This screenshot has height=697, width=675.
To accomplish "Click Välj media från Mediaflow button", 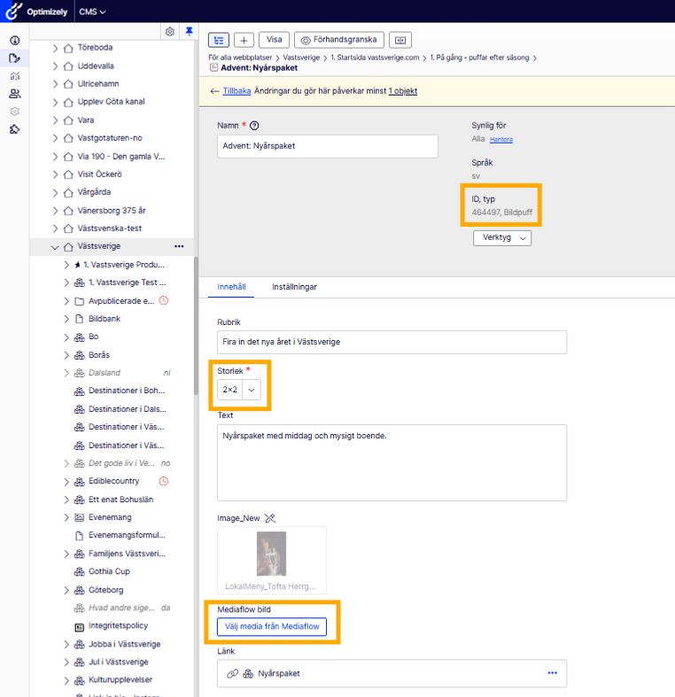I will pos(272,627).
